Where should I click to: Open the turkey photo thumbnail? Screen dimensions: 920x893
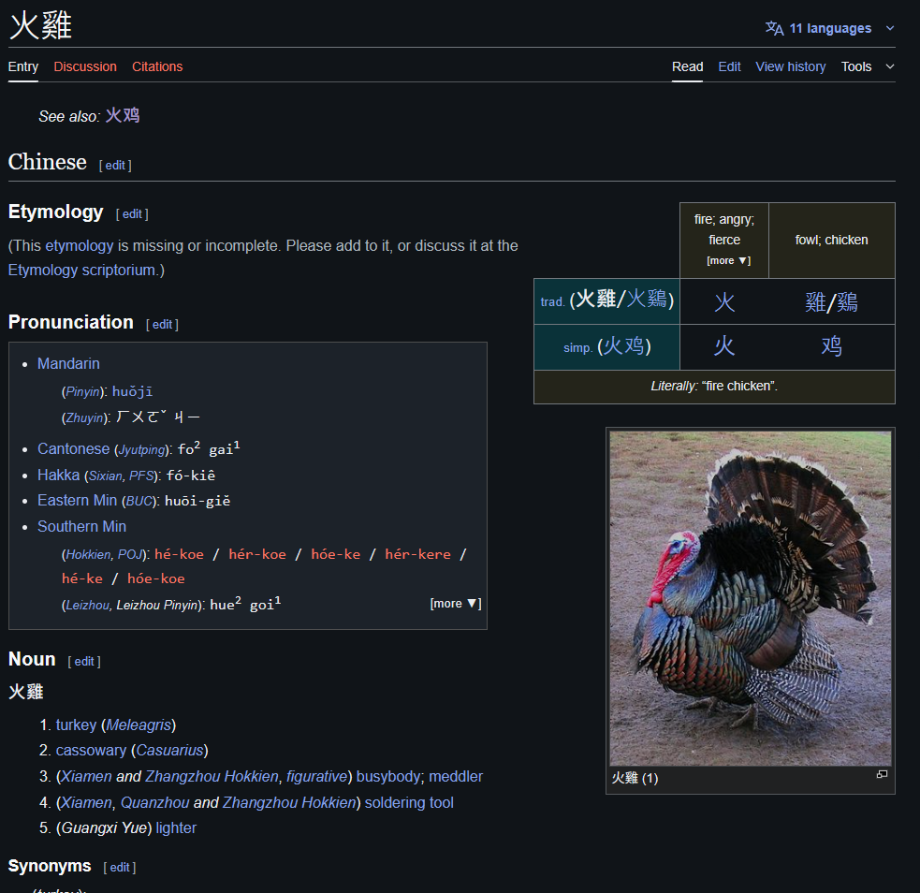(751, 598)
